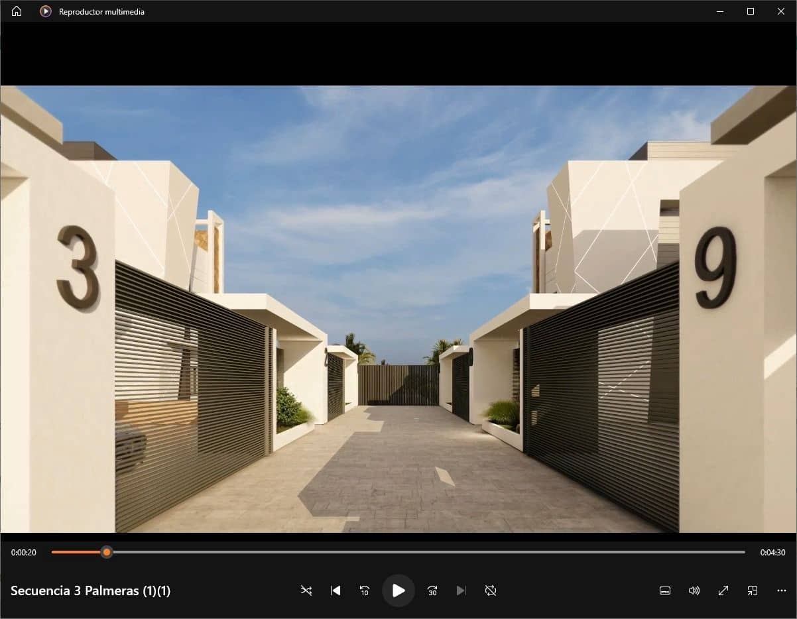Image resolution: width=797 pixels, height=619 pixels.
Task: Open the subtitles and captions control
Action: click(x=664, y=591)
